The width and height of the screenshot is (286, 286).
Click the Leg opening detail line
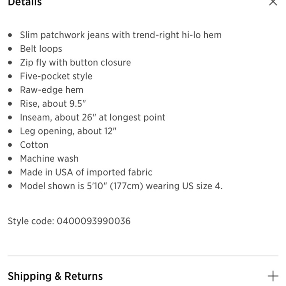pos(68,131)
